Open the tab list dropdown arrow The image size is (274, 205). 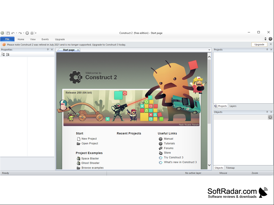(x=209, y=50)
